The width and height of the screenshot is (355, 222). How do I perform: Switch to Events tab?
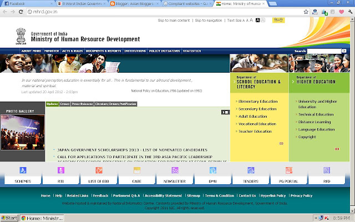click(65, 104)
